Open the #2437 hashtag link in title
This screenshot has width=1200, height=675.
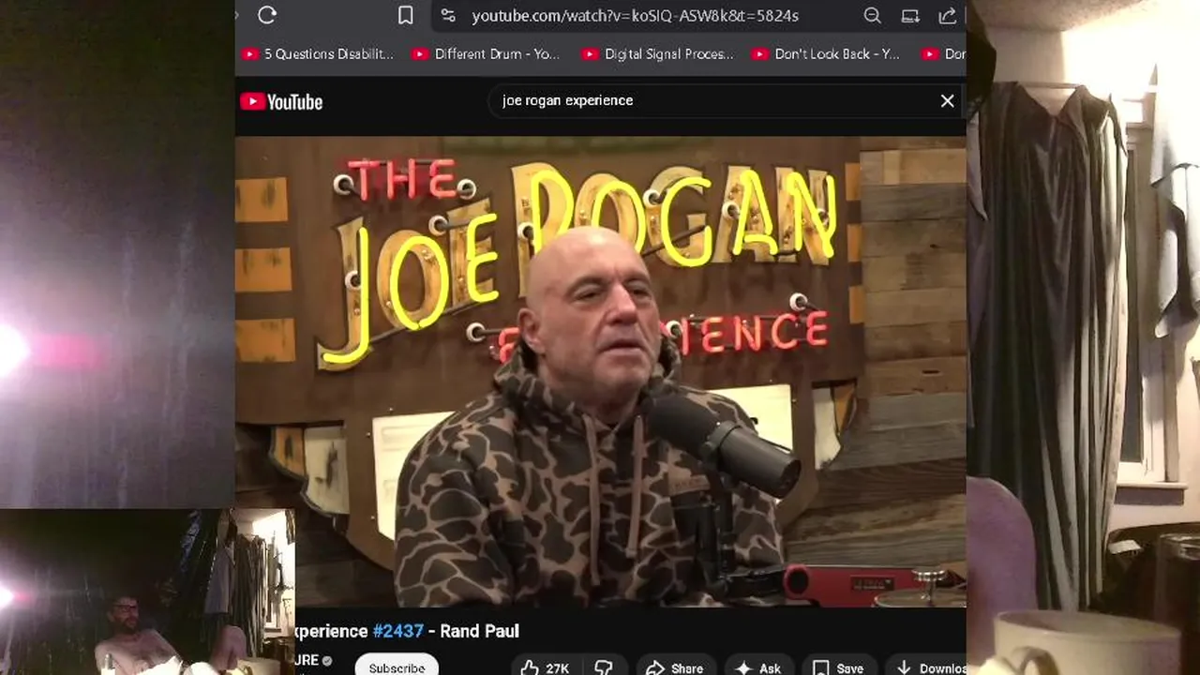pos(397,631)
